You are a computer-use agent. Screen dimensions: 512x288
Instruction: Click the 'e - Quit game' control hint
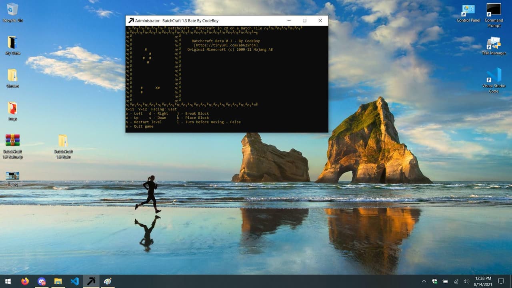(x=139, y=126)
